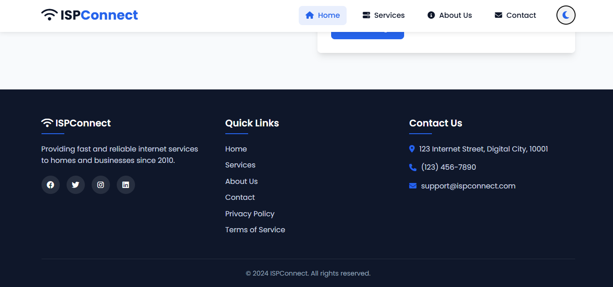Click the footer ISPConnect wifi logo

click(76, 123)
